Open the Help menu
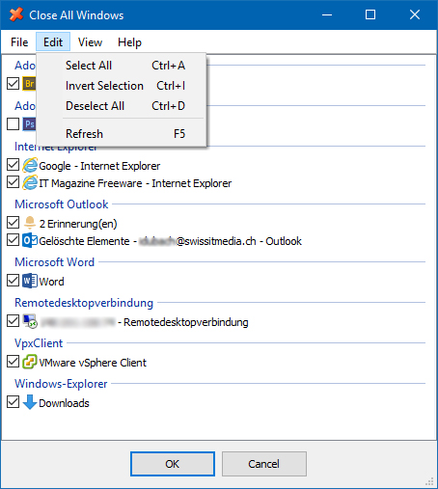Image resolution: width=438 pixels, height=489 pixels. point(129,42)
